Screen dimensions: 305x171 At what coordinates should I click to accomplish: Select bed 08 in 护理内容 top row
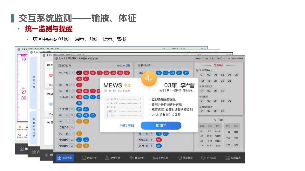coord(172,73)
